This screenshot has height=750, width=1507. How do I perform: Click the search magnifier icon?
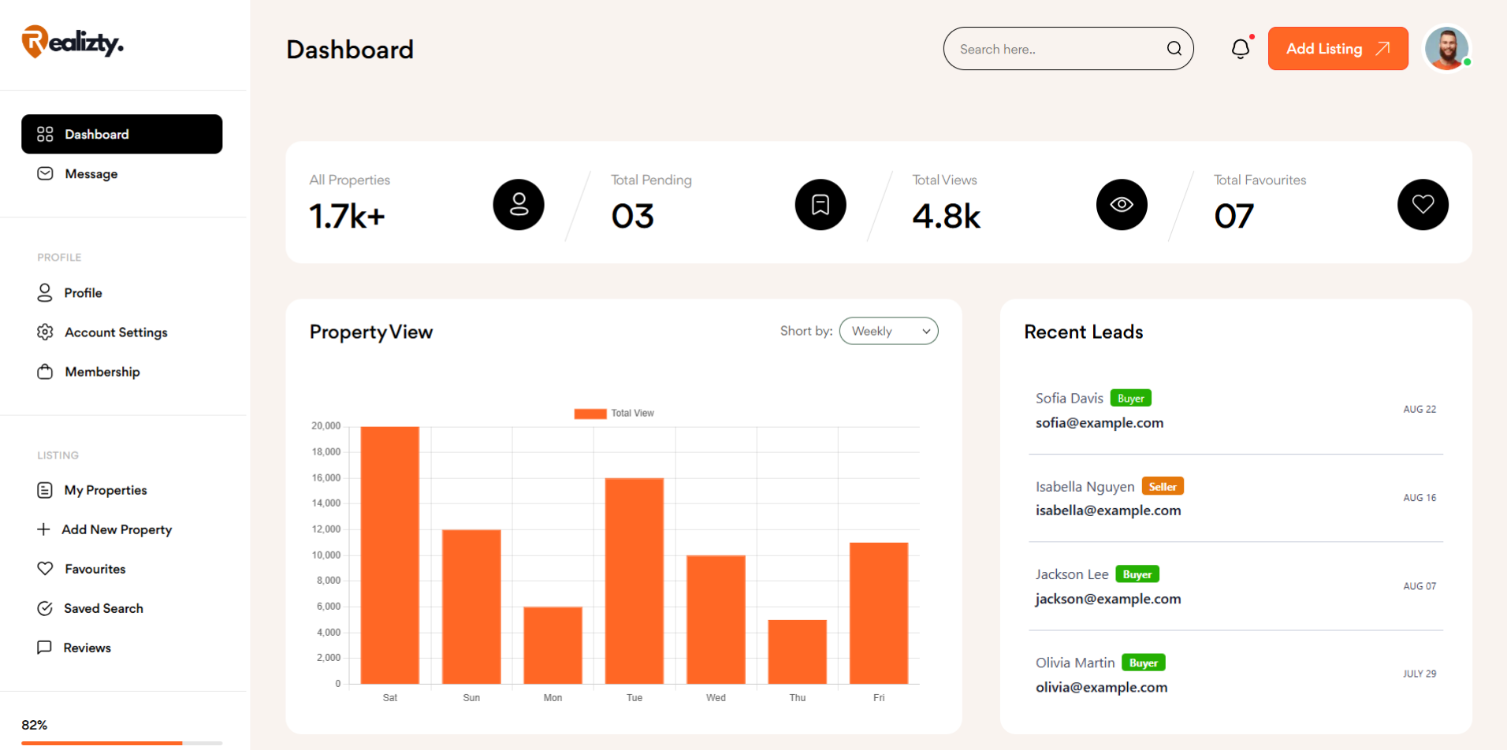pyautogui.click(x=1174, y=48)
